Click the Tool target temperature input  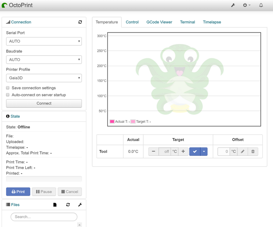[165, 152]
